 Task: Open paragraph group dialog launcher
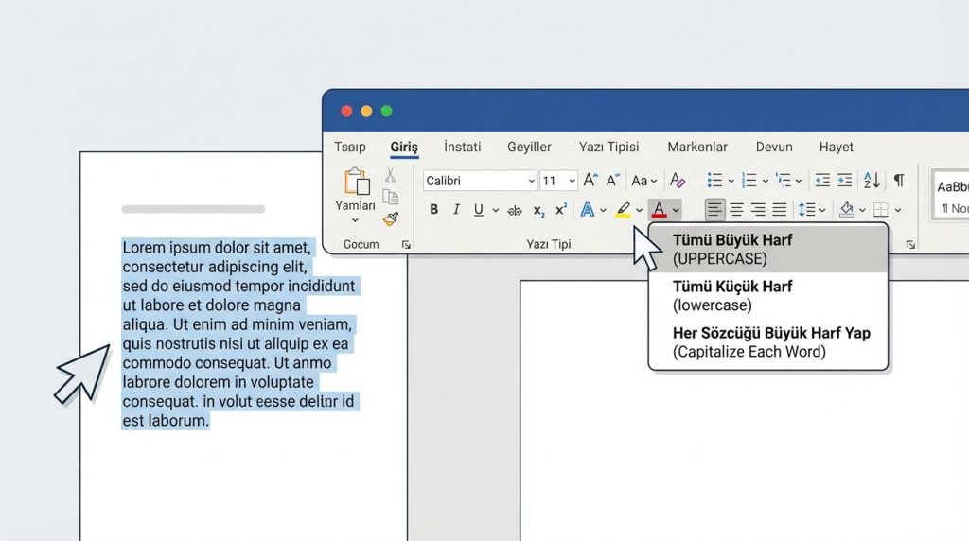pyautogui.click(x=910, y=245)
